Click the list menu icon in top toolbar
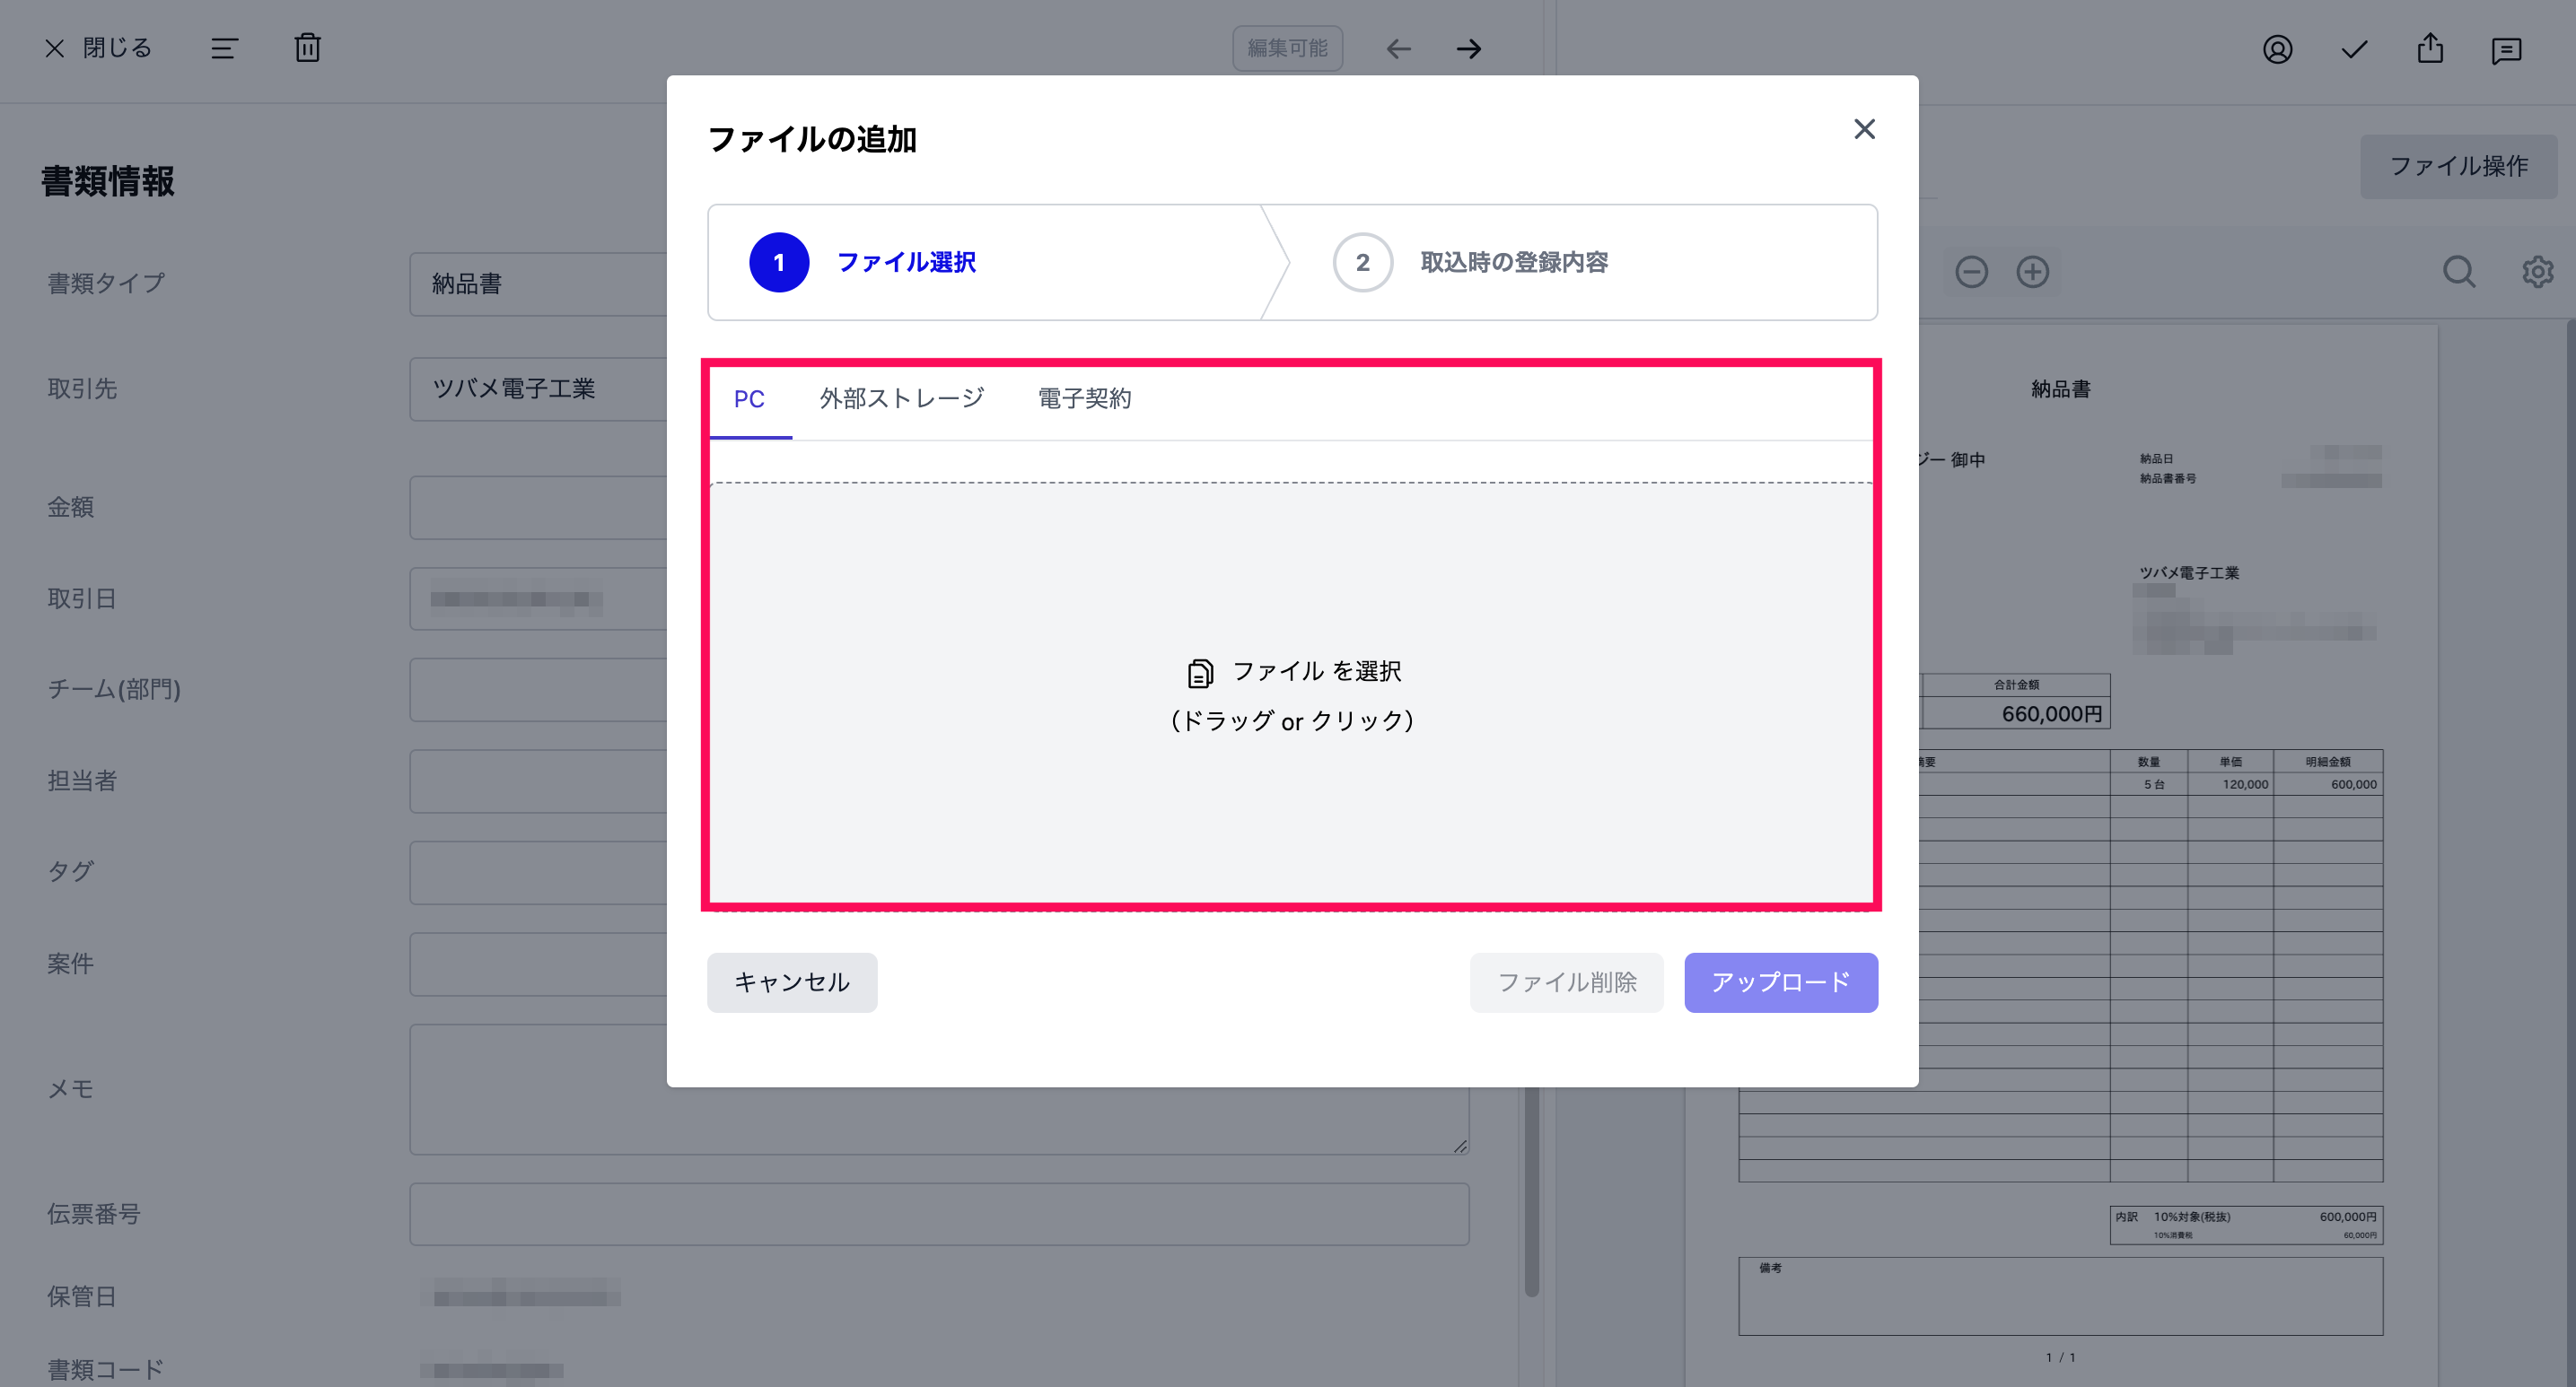Screen dimensions: 2576x1387 click(224, 48)
